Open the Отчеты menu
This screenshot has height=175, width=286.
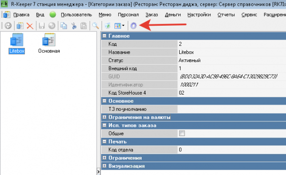[x=226, y=15]
